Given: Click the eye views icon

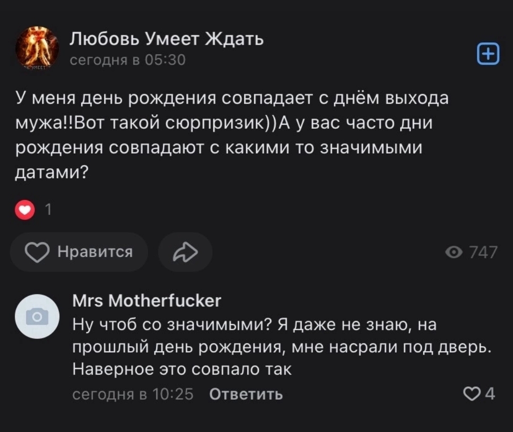Looking at the screenshot, I should click(453, 252).
